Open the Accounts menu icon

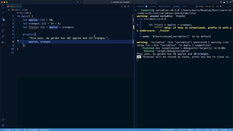click(x=3, y=120)
